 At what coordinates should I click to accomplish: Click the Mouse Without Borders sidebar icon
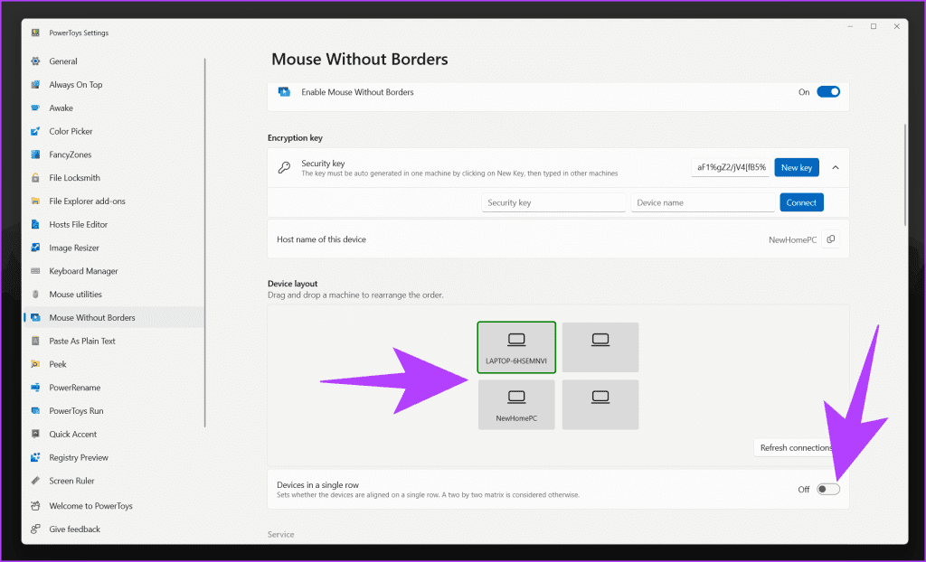35,318
